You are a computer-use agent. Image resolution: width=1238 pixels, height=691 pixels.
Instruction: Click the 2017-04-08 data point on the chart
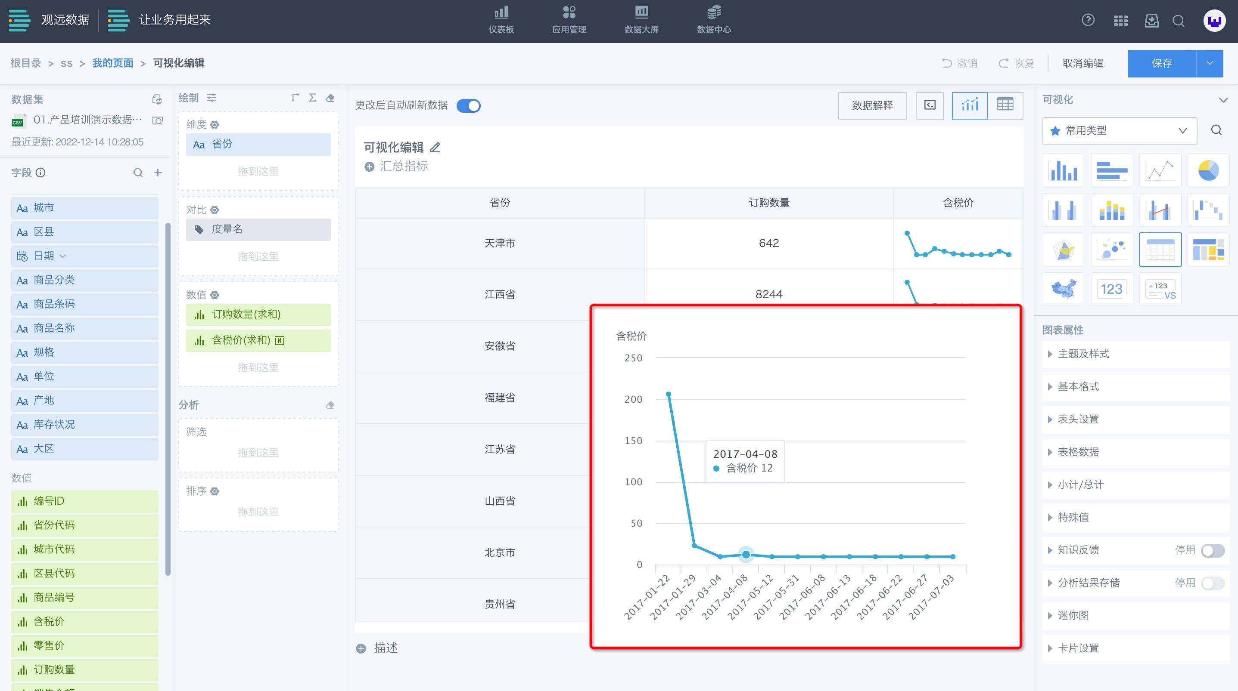(x=746, y=555)
